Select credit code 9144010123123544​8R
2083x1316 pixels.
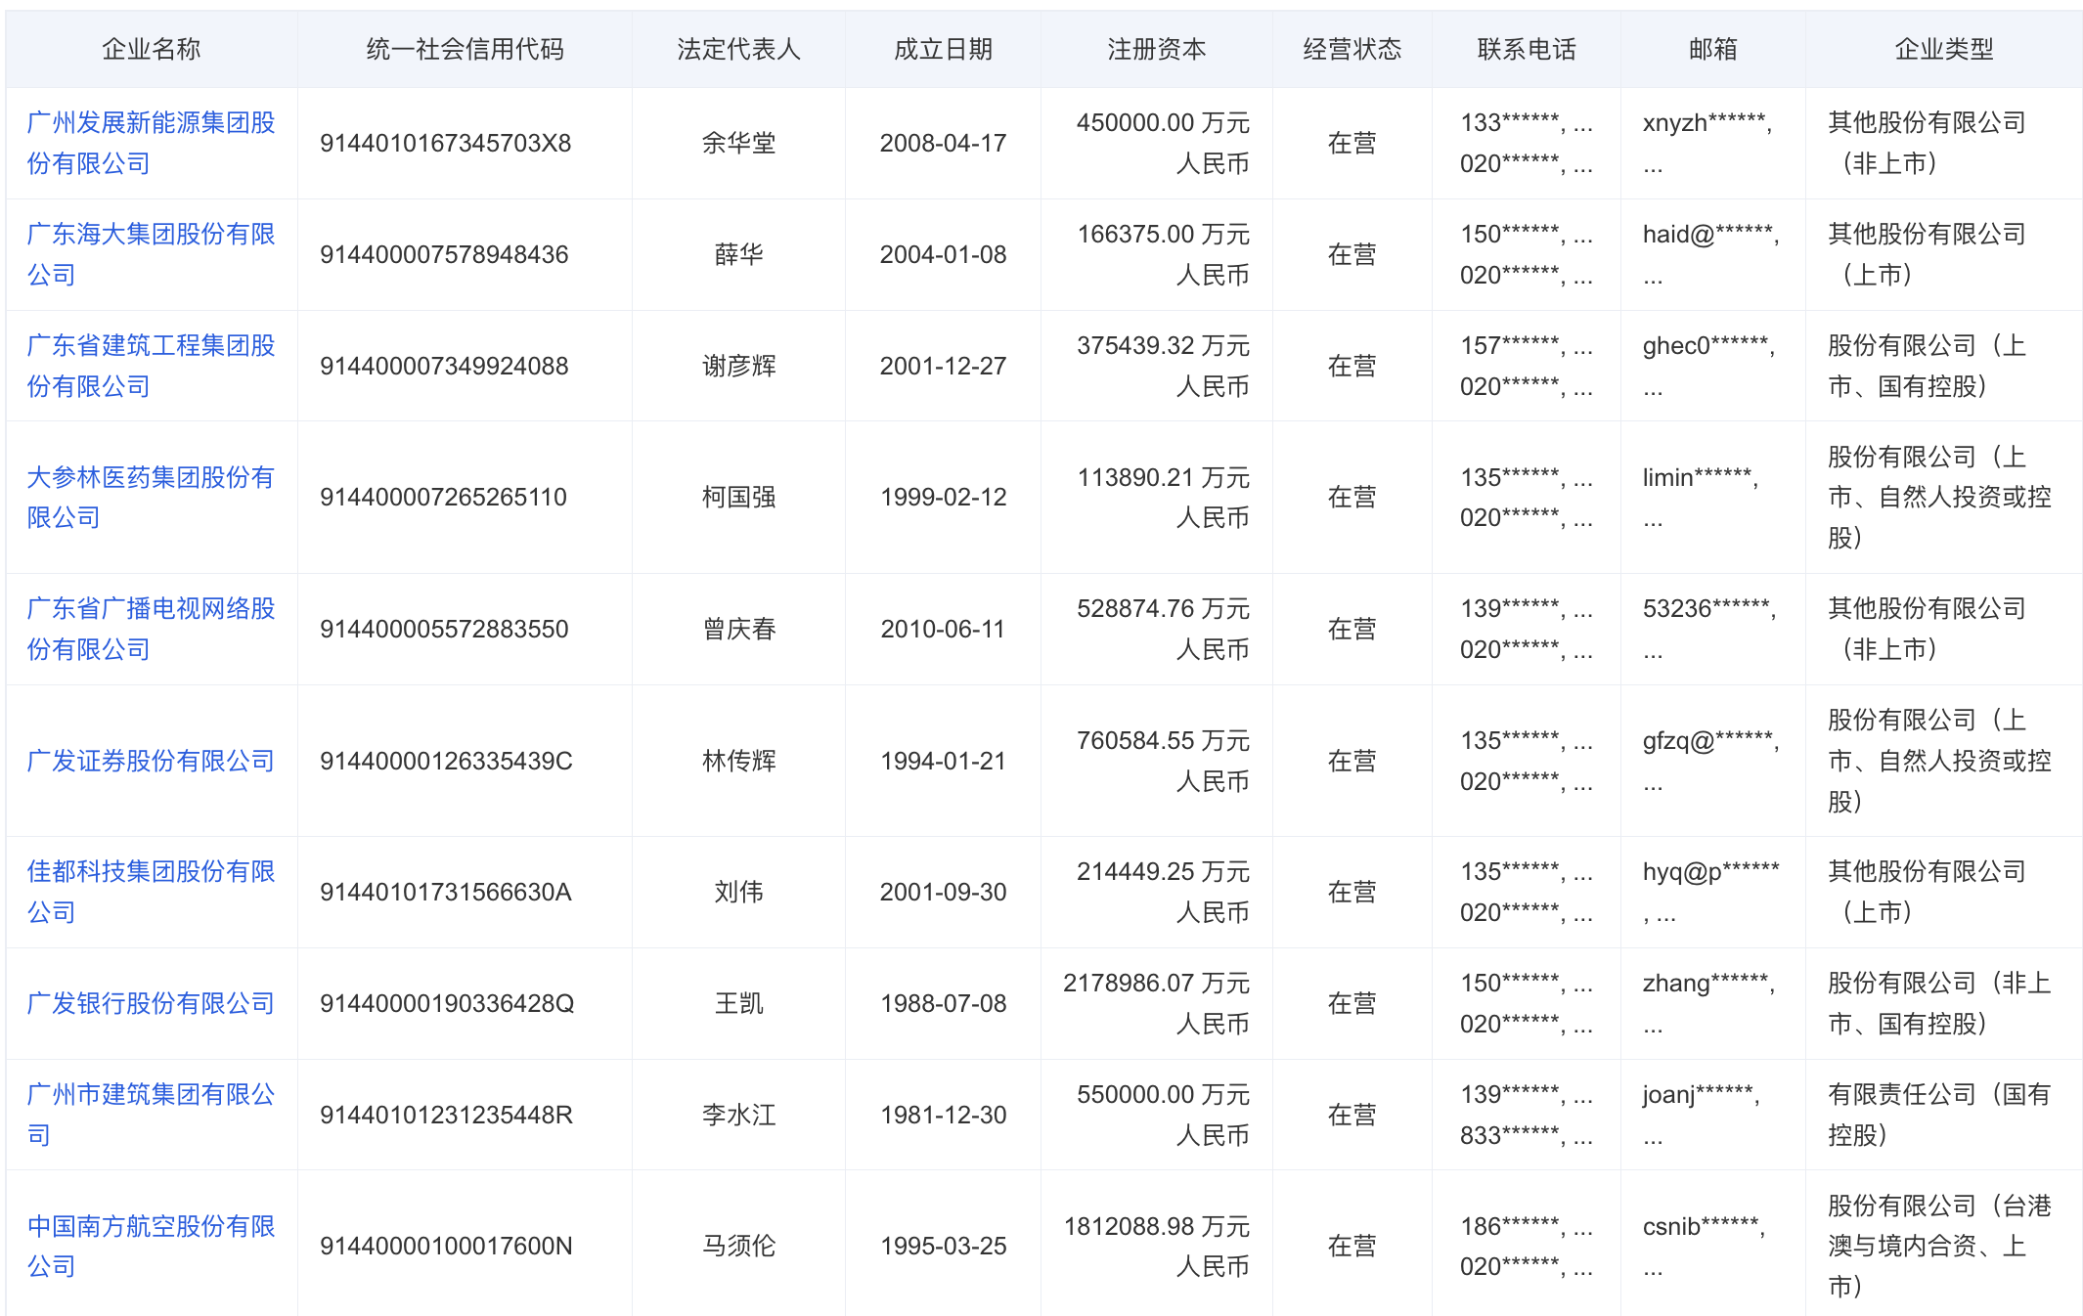coord(446,1115)
